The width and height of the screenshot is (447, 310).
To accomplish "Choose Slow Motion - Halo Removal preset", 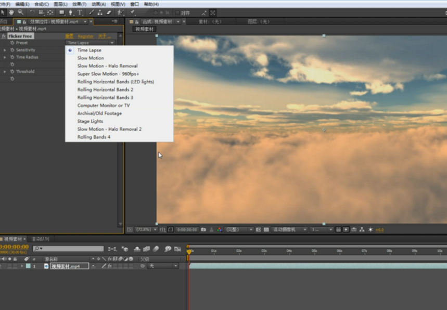I will [x=107, y=66].
